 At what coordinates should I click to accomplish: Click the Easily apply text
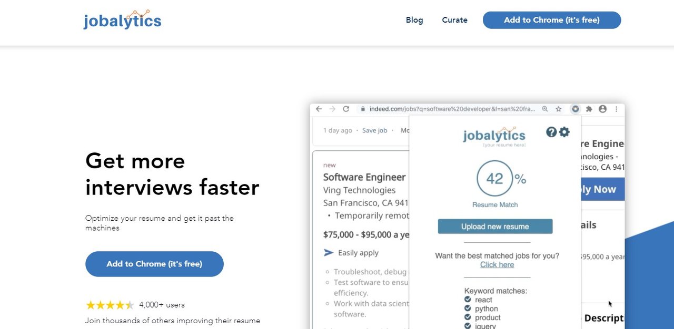(358, 253)
